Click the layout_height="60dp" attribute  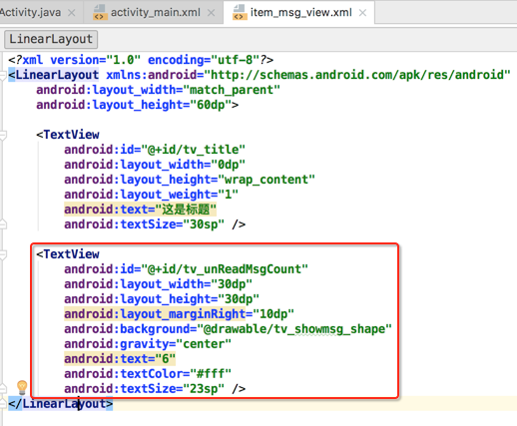pyautogui.click(x=134, y=105)
